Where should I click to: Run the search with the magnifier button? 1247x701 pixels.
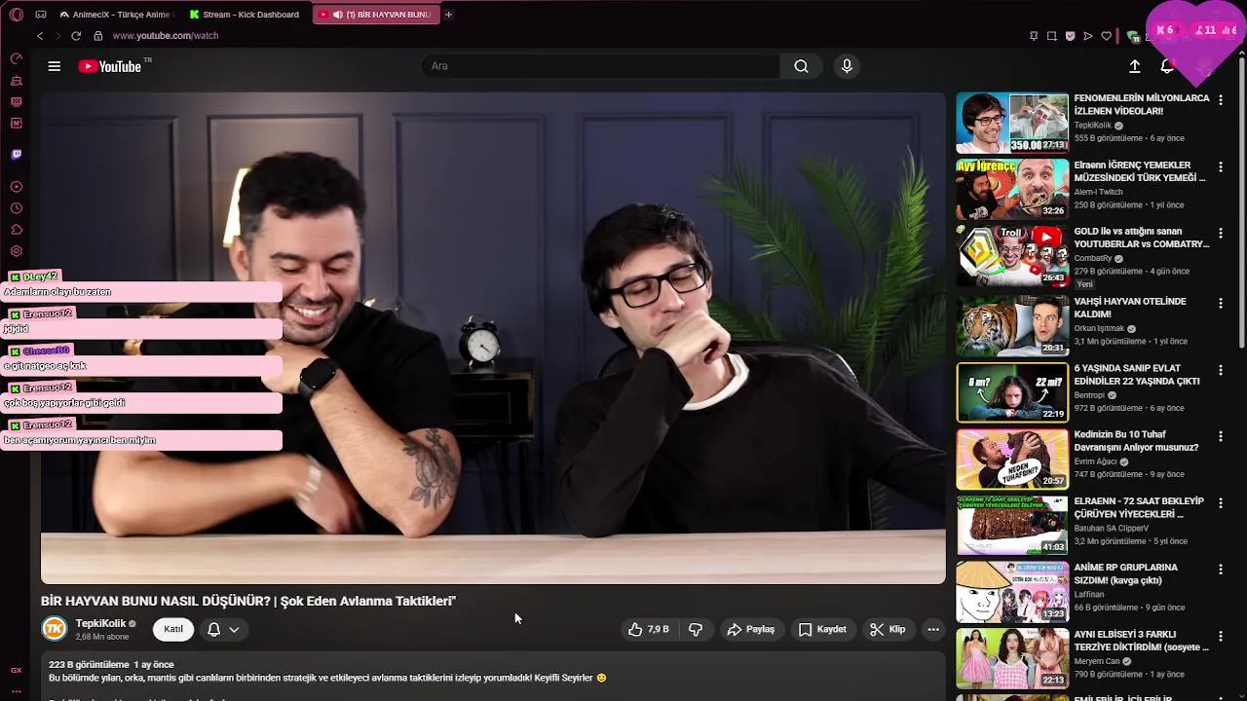tap(801, 66)
